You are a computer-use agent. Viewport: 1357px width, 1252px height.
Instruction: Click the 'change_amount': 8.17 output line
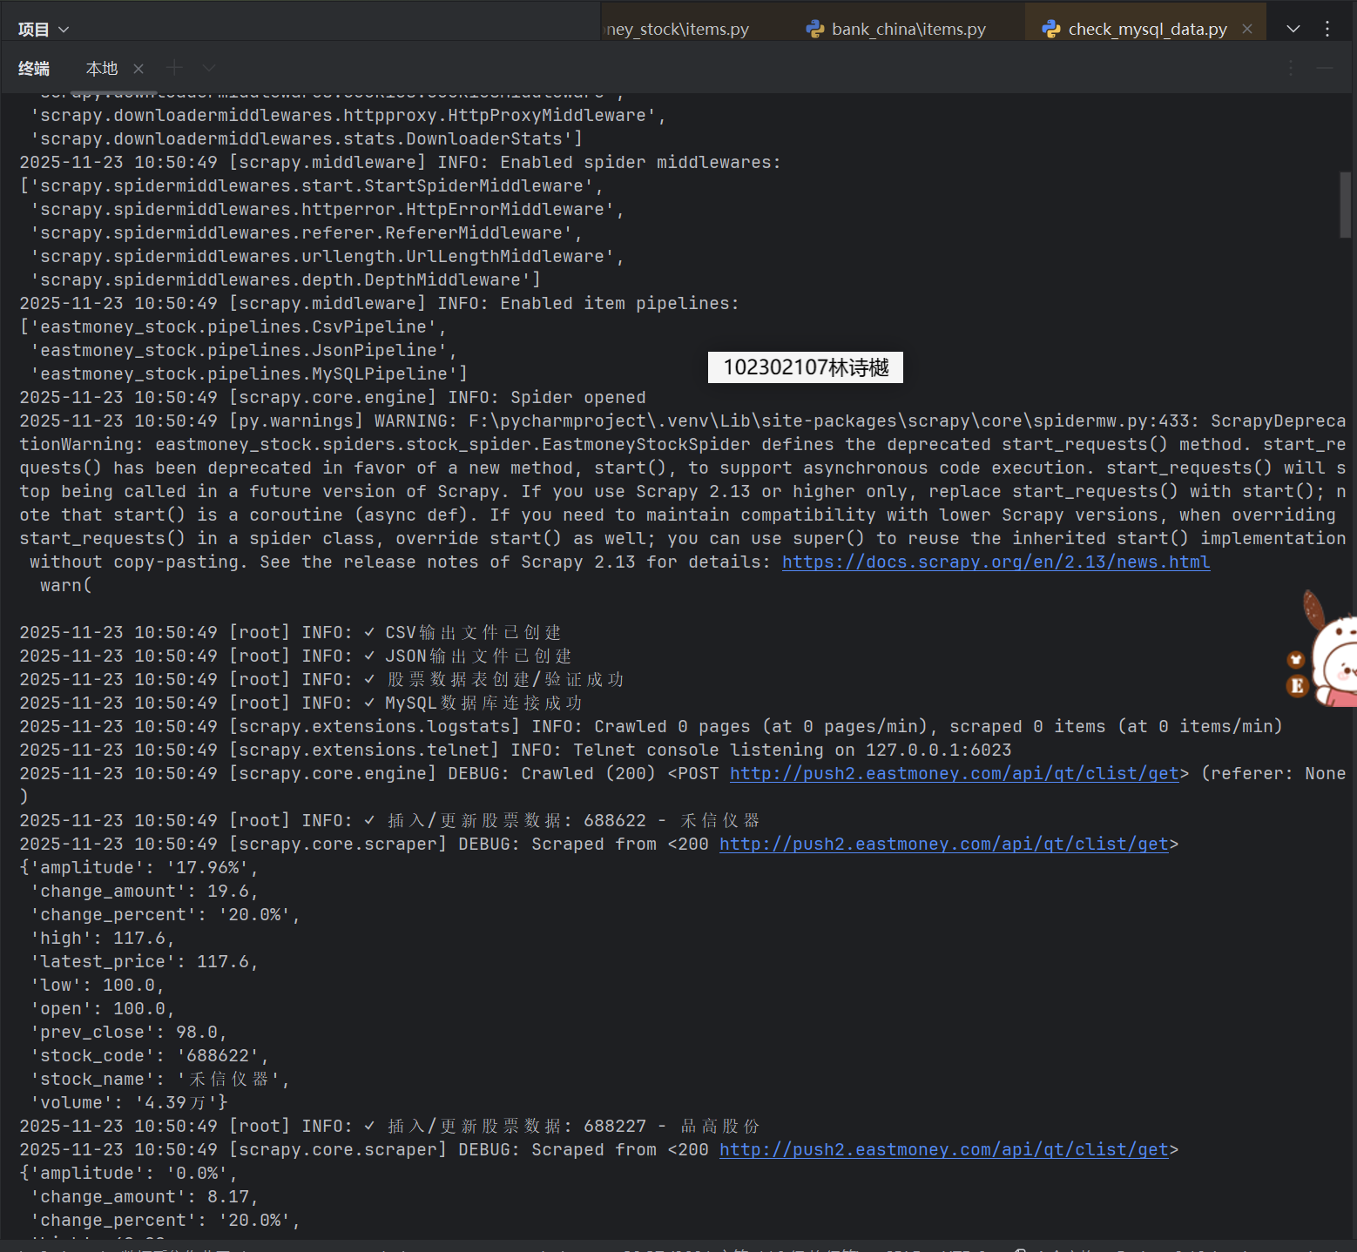pyautogui.click(x=144, y=1196)
